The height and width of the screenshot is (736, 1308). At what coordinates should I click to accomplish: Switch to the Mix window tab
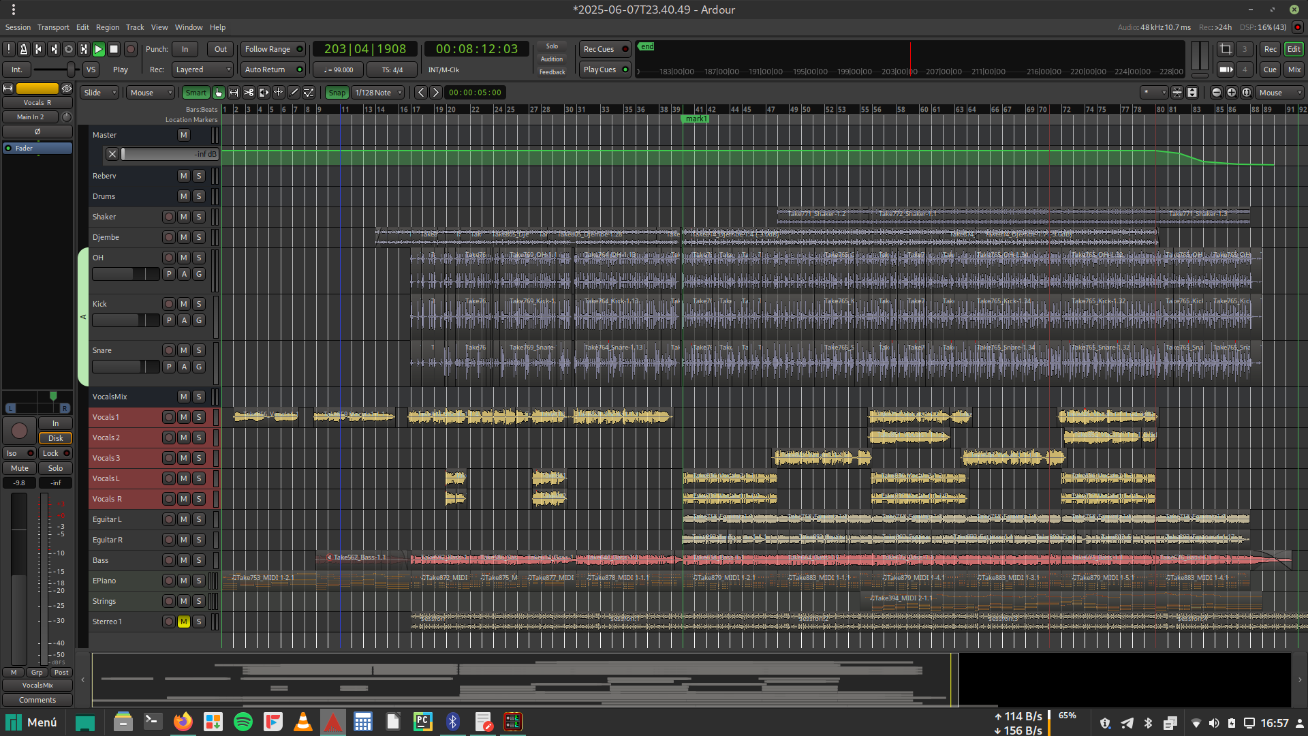(1294, 70)
